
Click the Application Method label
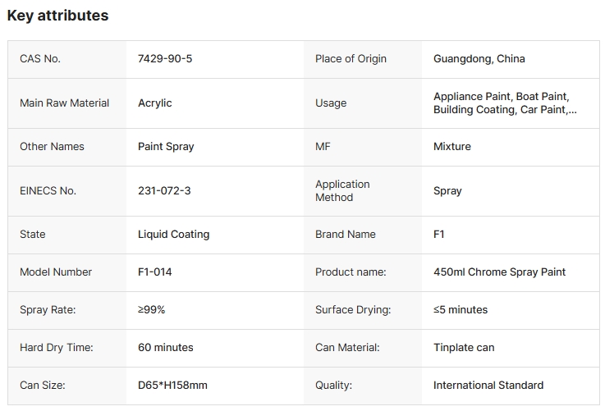pyautogui.click(x=342, y=191)
